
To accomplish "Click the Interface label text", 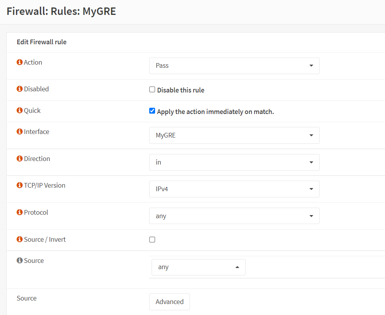I will tap(36, 132).
